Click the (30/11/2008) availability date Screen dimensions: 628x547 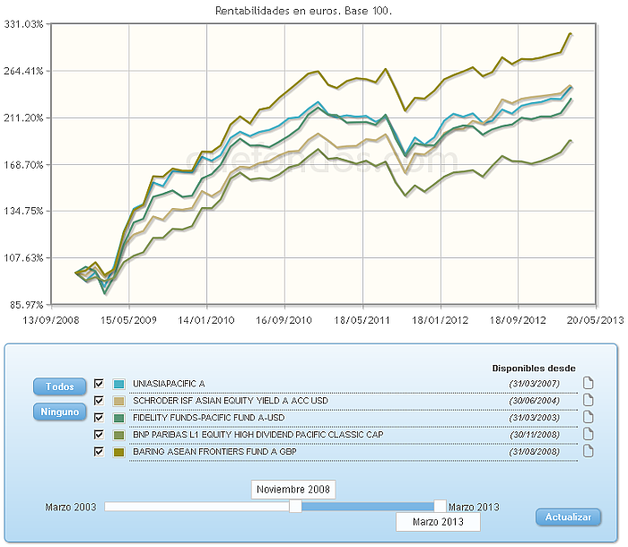click(x=535, y=435)
